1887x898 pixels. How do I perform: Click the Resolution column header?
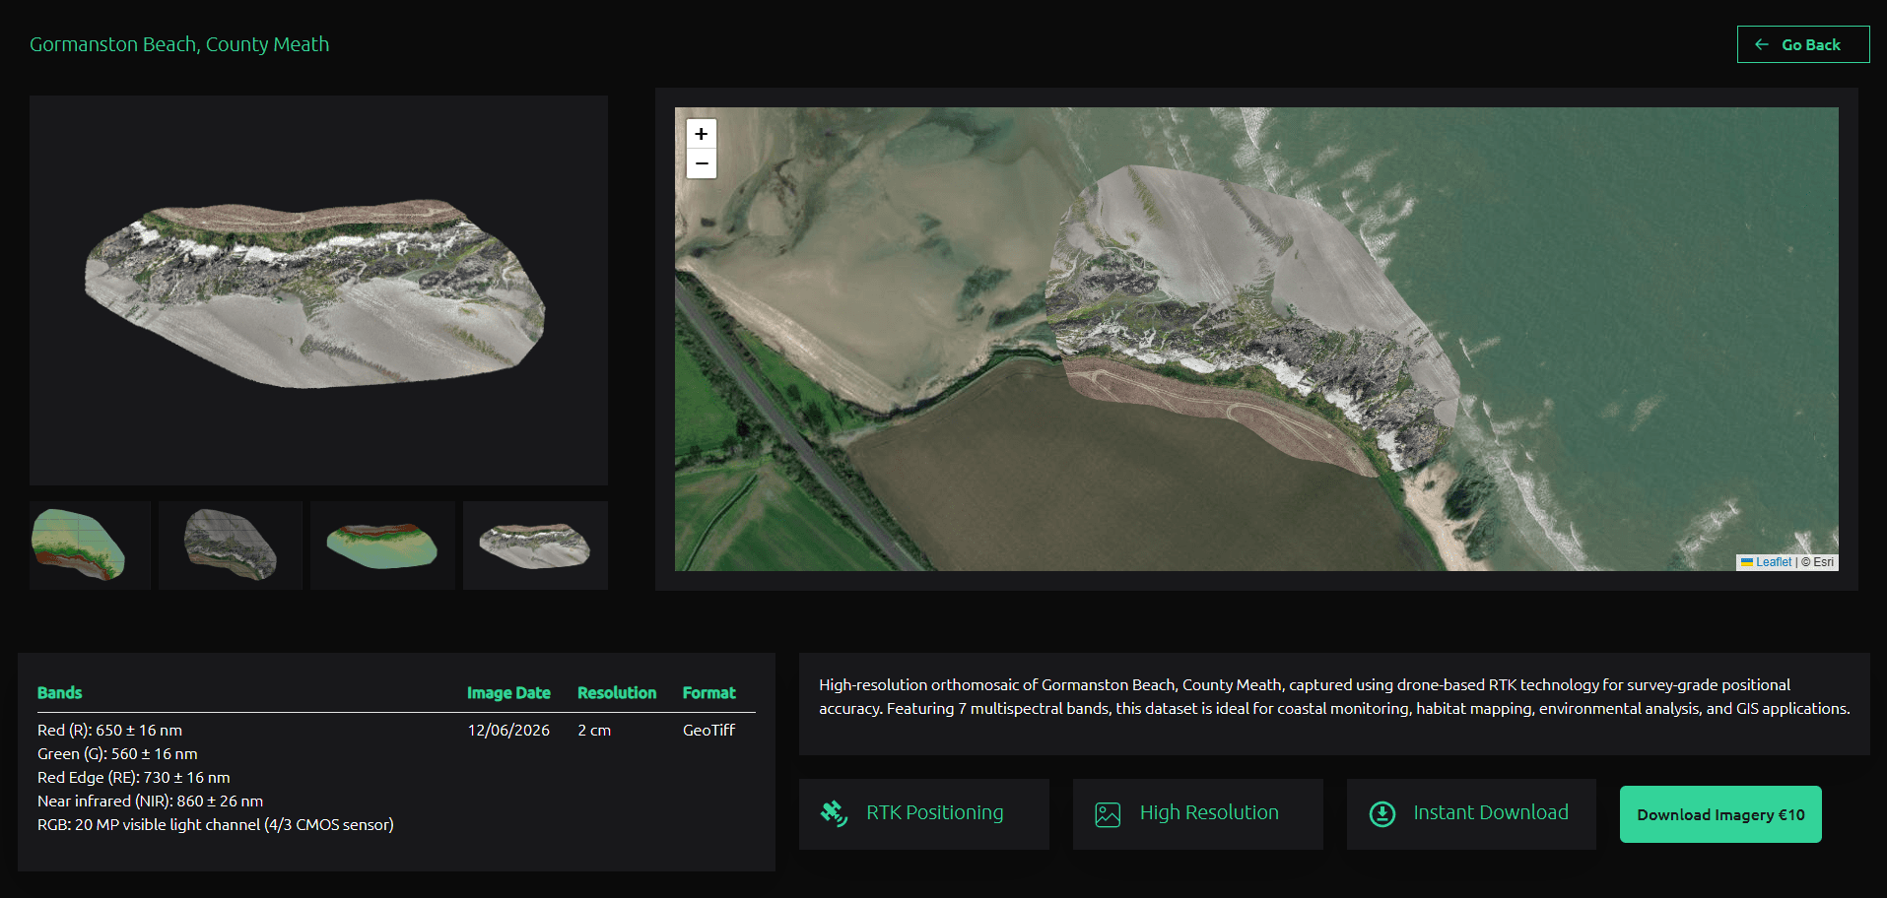point(617,693)
